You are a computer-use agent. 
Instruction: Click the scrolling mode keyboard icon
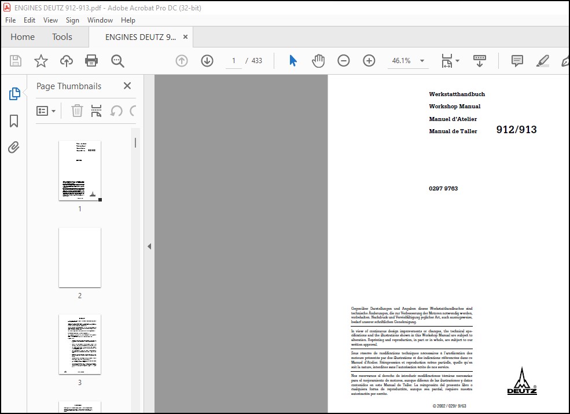[x=480, y=61]
